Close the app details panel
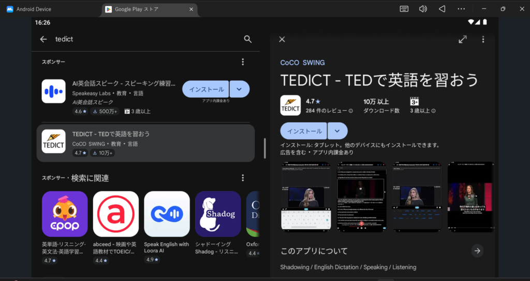 point(282,39)
